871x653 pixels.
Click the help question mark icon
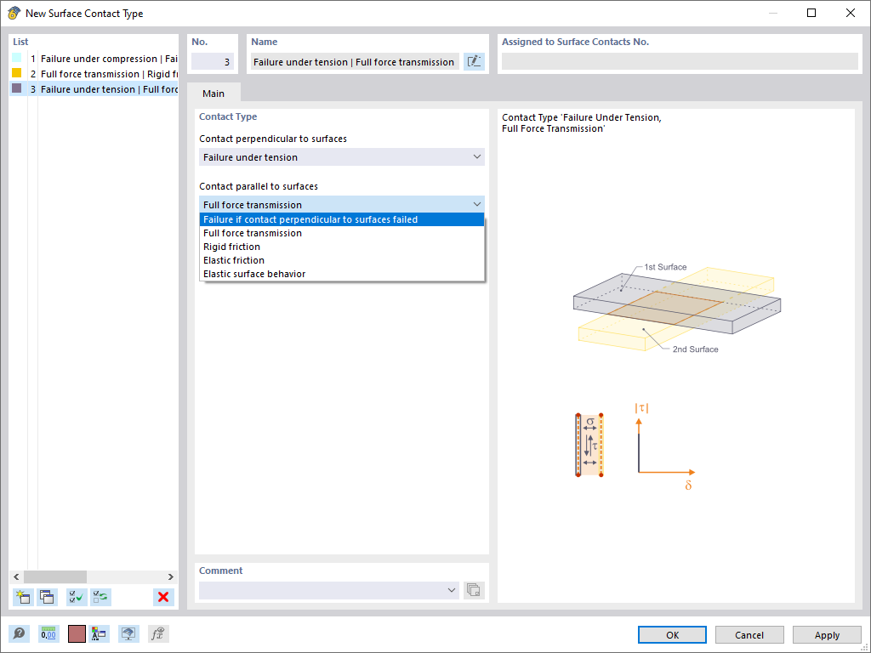pos(19,633)
